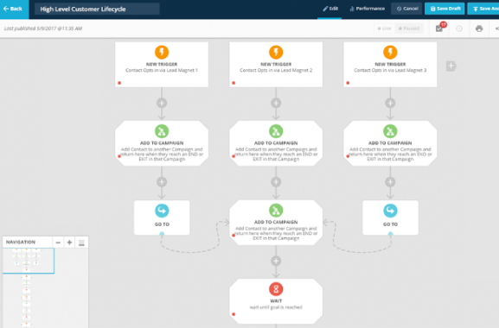Go Back to the previous page

point(14,9)
